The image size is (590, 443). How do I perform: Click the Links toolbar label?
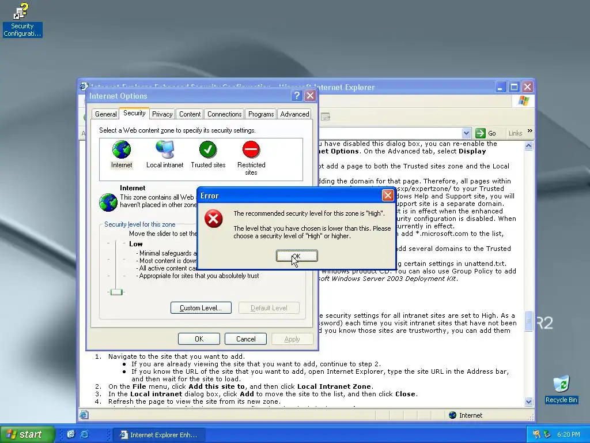pos(515,133)
